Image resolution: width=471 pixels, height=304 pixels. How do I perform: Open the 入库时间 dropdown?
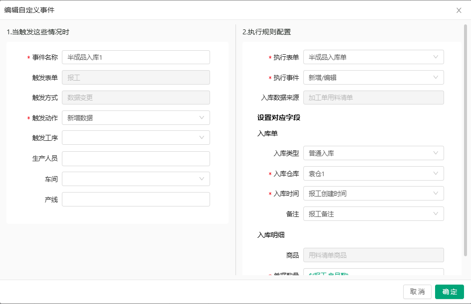(x=373, y=194)
